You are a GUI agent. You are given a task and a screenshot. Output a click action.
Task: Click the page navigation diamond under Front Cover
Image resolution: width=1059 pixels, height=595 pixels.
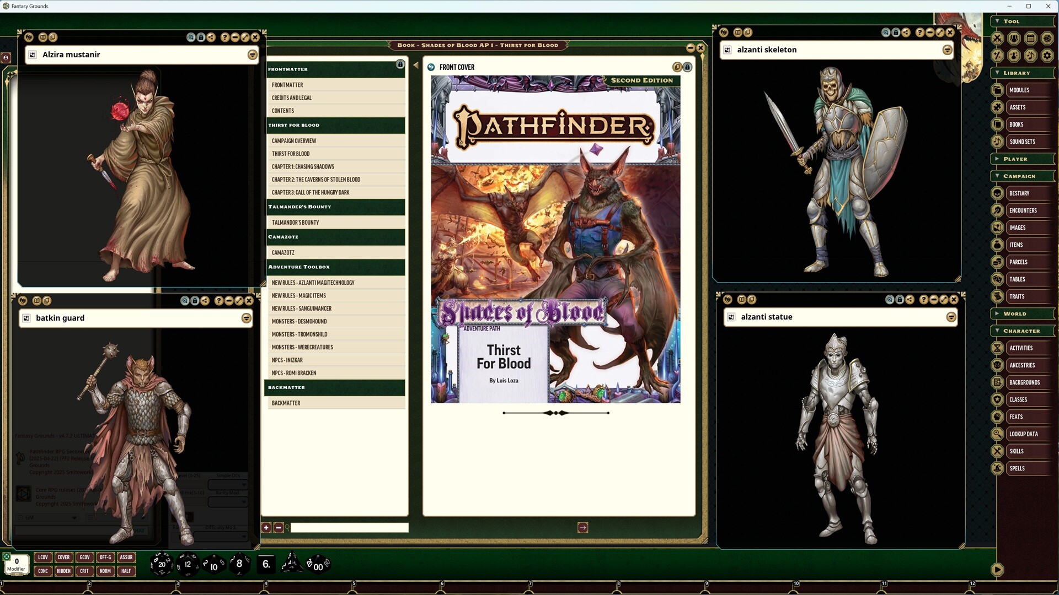point(555,412)
